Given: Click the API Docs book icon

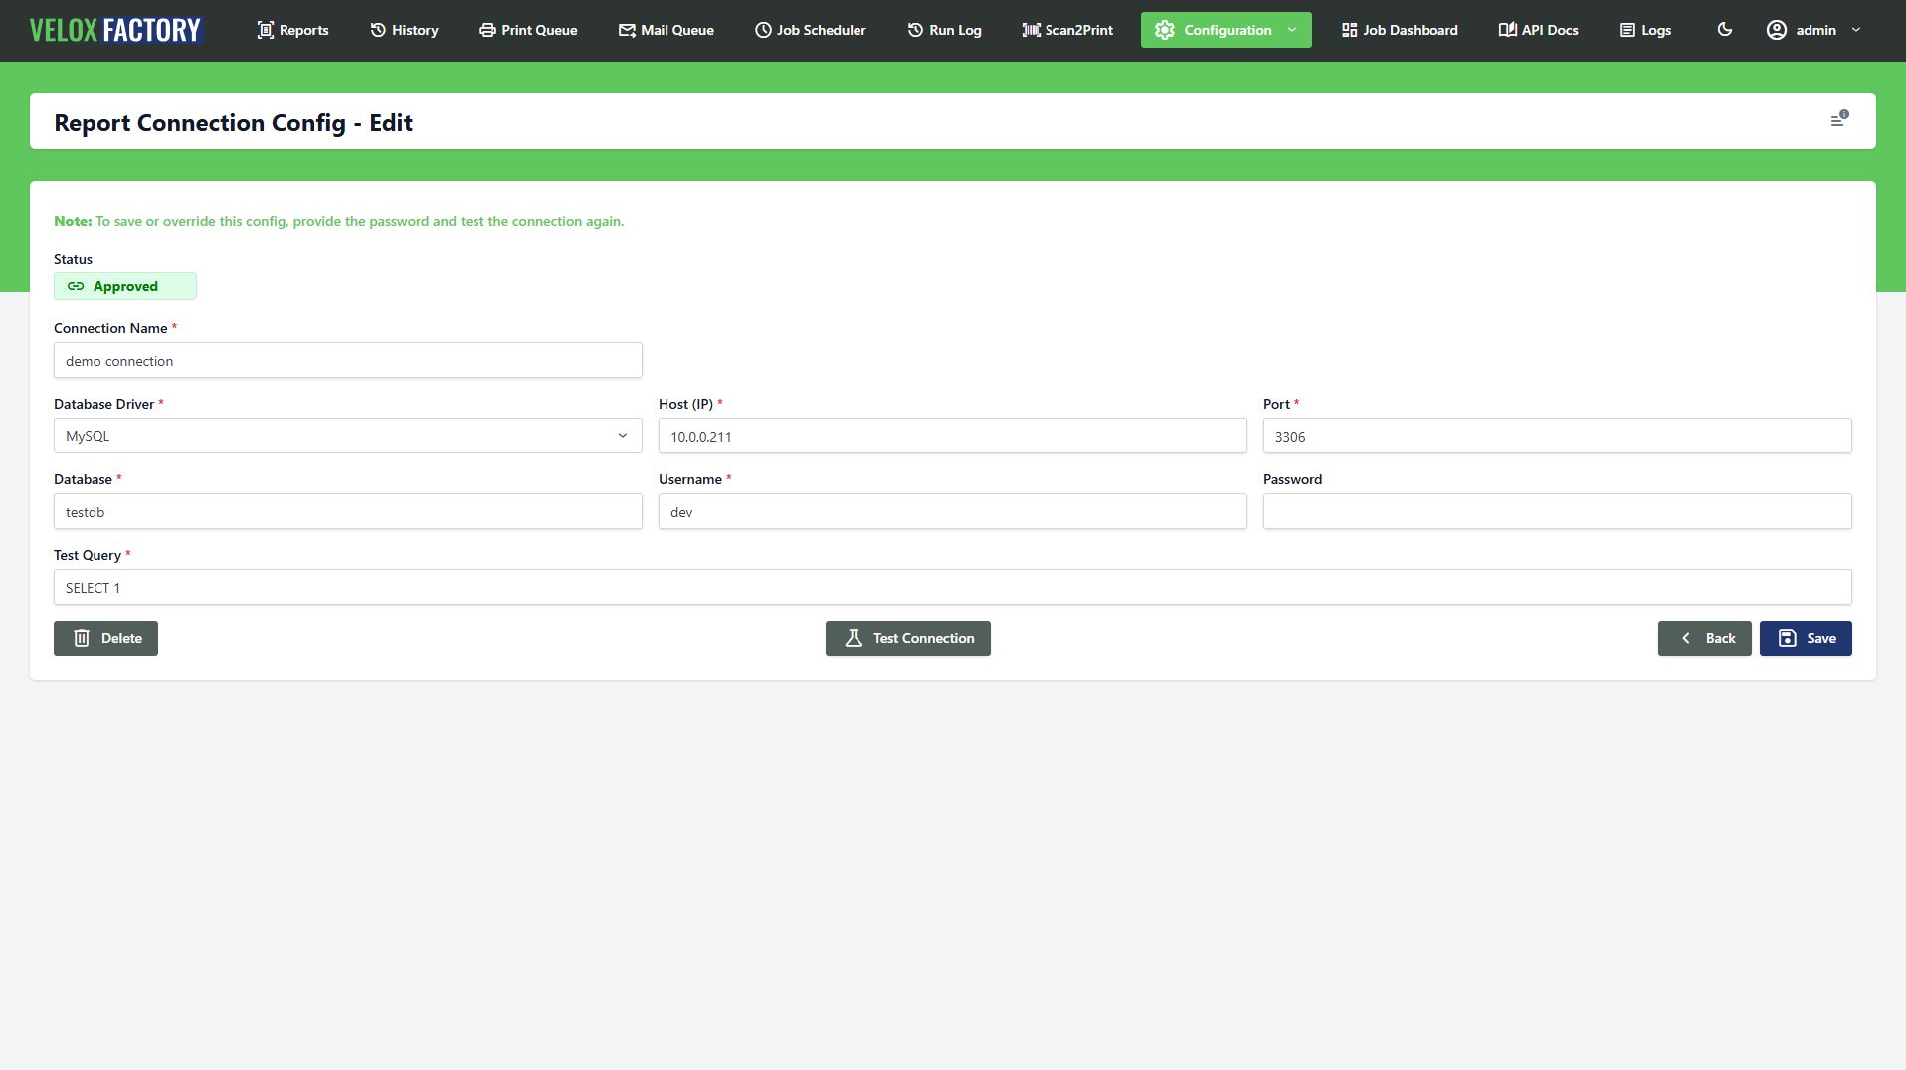Looking at the screenshot, I should point(1507,30).
